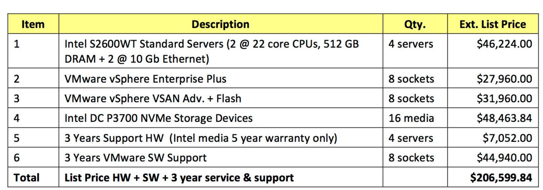Click the $31,960.00 price cell
Screen dimensions: 543x190
pos(493,98)
